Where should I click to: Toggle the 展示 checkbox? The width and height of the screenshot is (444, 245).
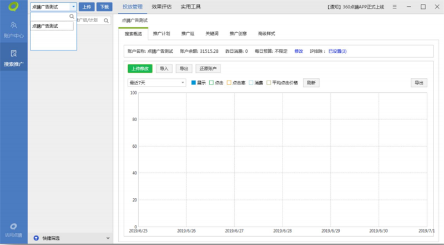[x=194, y=83]
